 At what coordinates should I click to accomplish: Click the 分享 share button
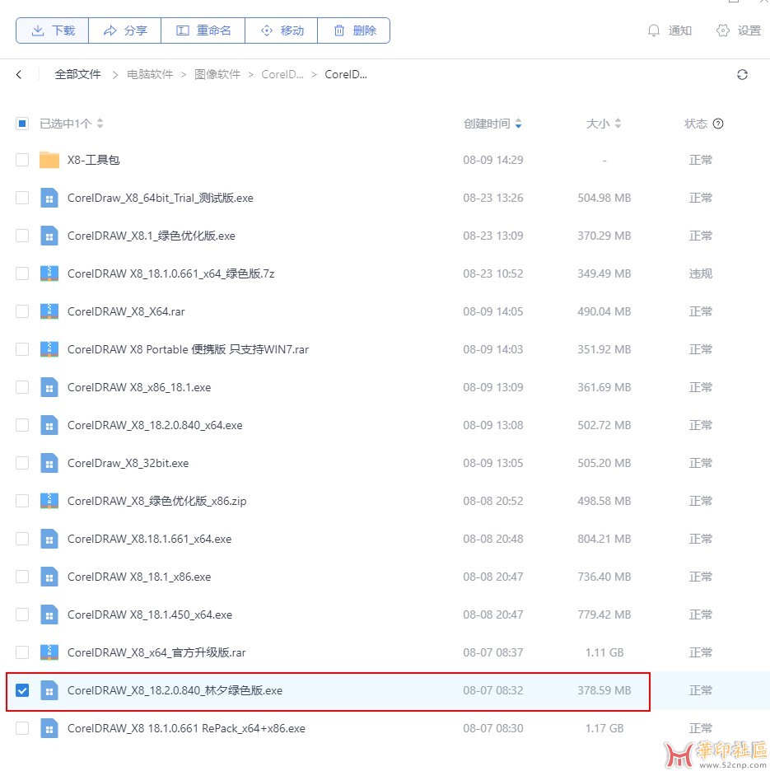(125, 30)
